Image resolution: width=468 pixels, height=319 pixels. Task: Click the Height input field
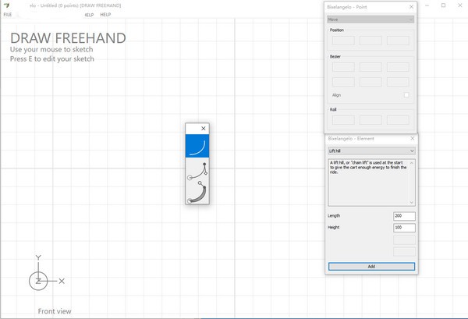tap(404, 228)
